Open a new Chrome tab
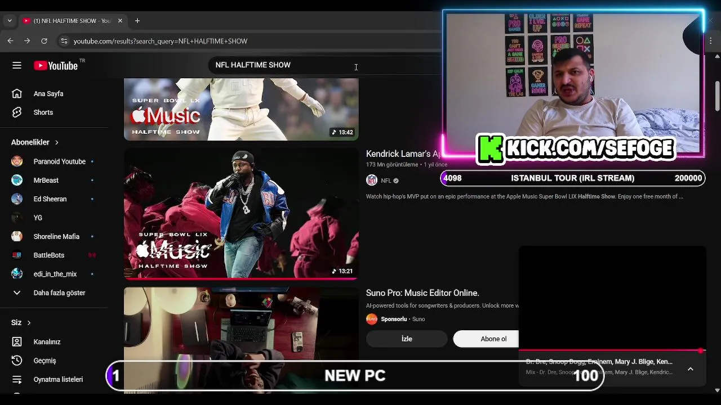This screenshot has width=721, height=405. (x=137, y=21)
